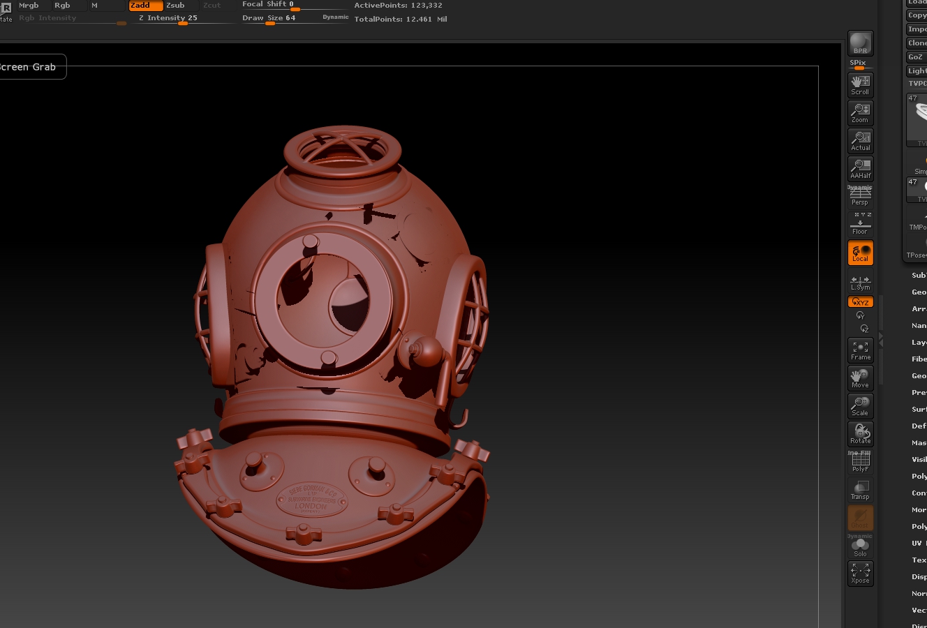Toggle Dynamic draw size

pos(335,17)
